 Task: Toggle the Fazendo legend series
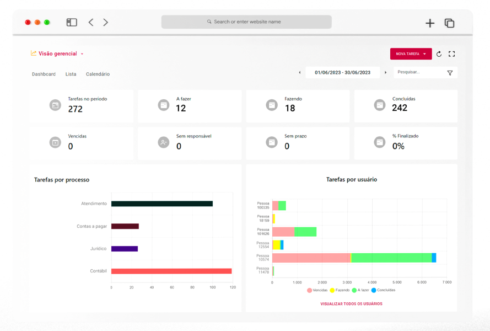coord(340,290)
